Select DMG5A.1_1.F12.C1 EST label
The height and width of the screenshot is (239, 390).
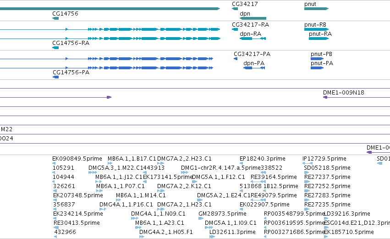(x=219, y=177)
